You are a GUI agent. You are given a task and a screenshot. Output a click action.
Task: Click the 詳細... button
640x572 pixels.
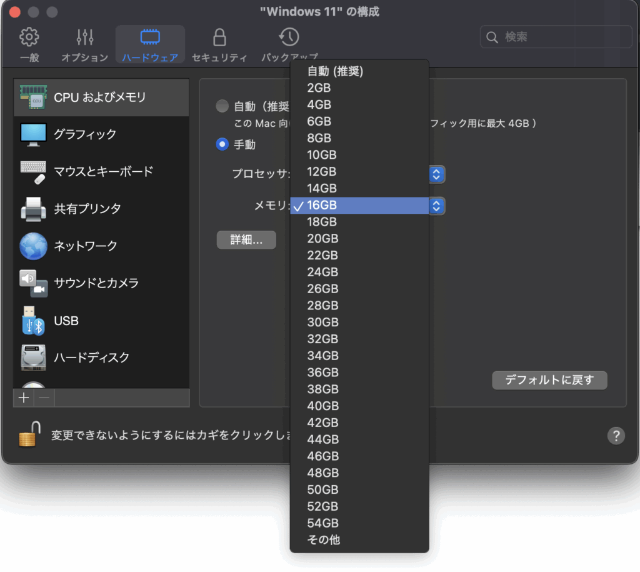tap(246, 240)
